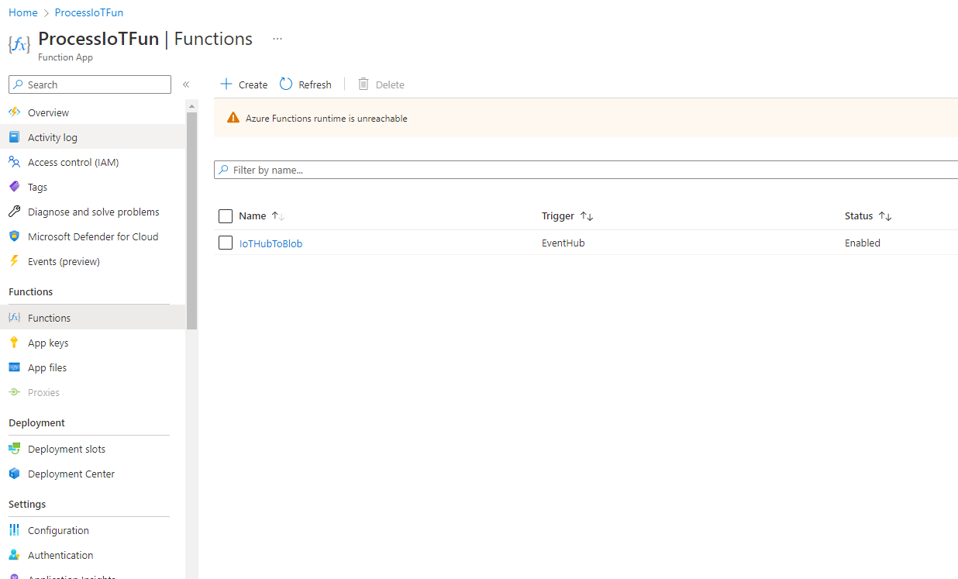The height and width of the screenshot is (579, 958).
Task: Click the Delete trash can icon
Action: pos(364,84)
